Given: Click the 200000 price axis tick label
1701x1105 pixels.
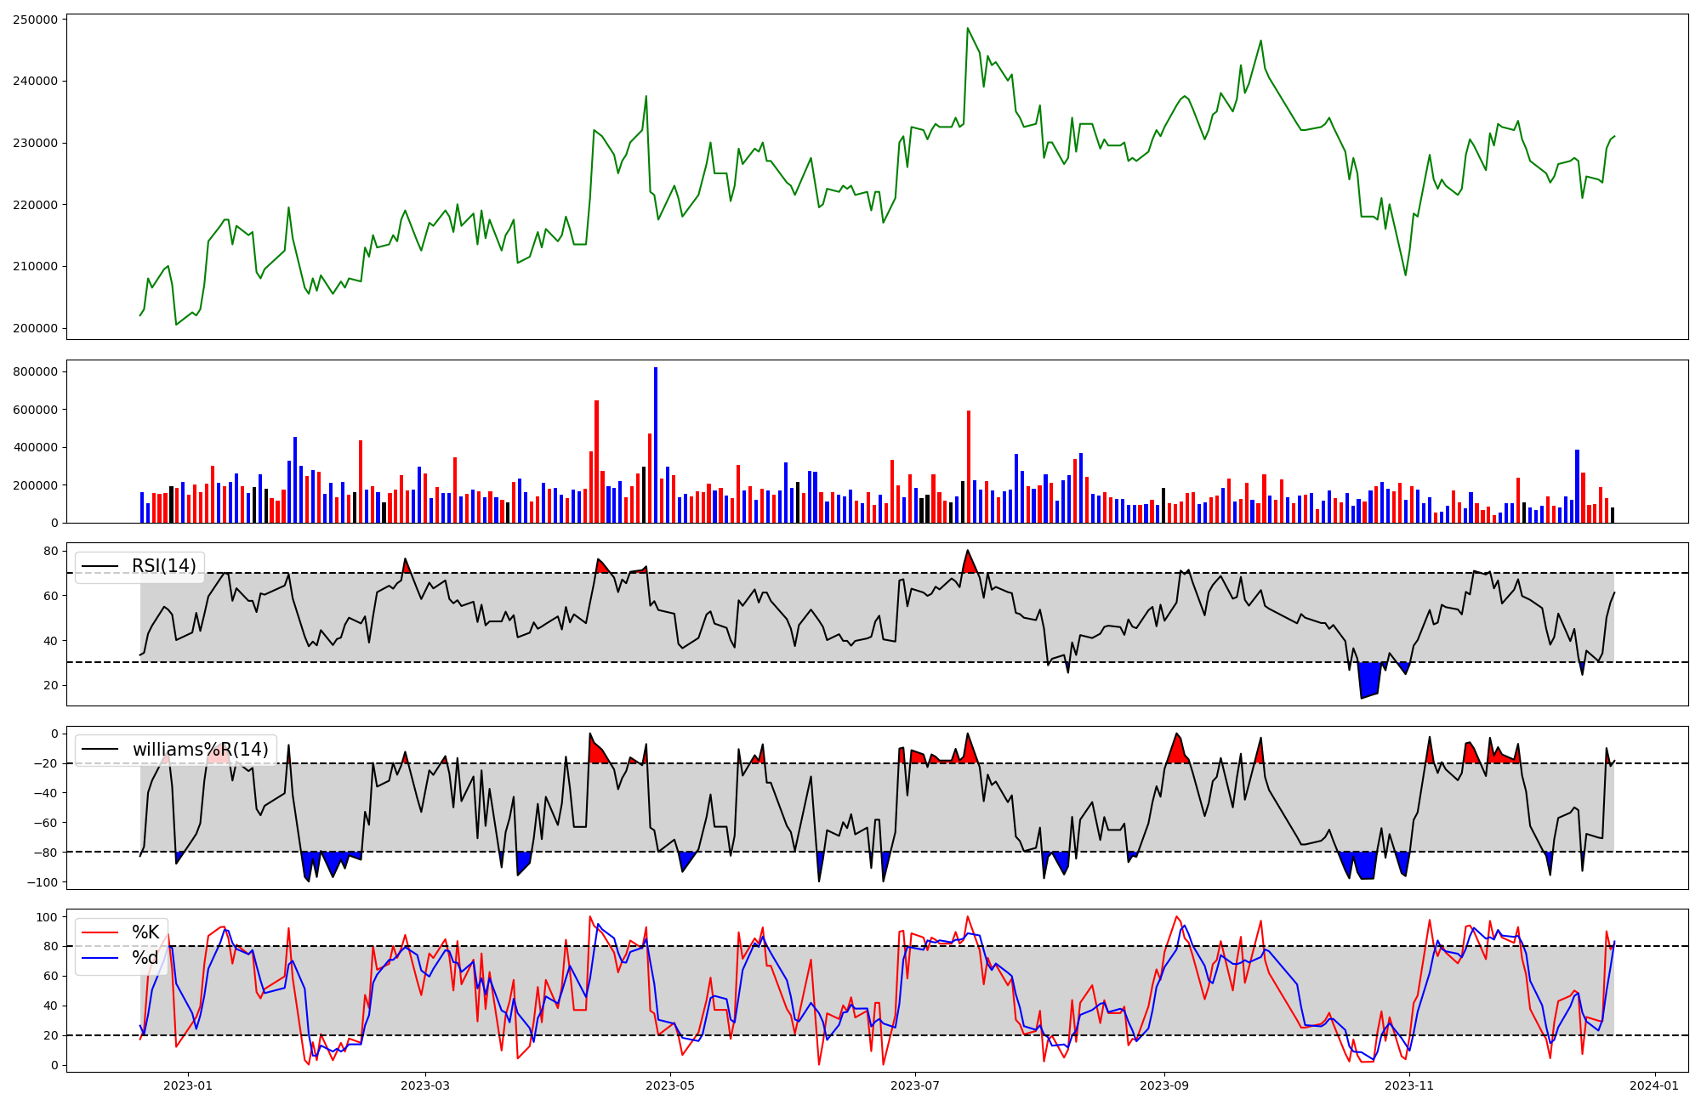Looking at the screenshot, I should [35, 328].
